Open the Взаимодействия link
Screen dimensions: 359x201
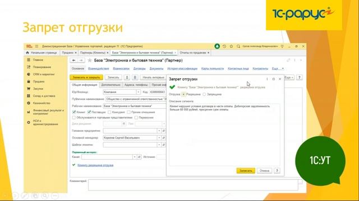99,69
